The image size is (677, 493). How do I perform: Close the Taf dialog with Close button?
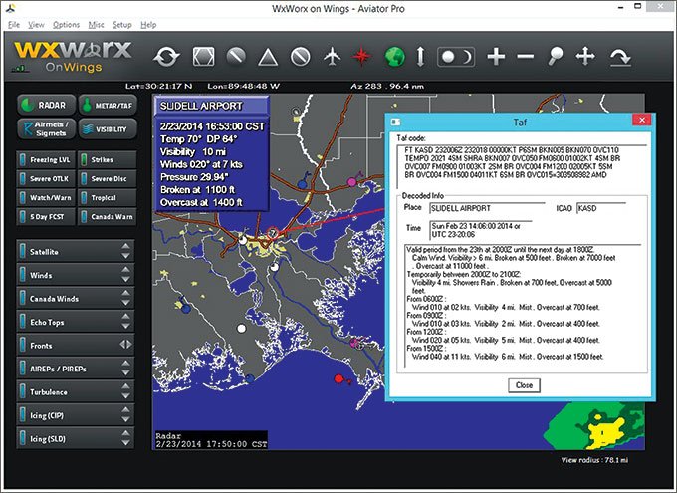click(523, 384)
